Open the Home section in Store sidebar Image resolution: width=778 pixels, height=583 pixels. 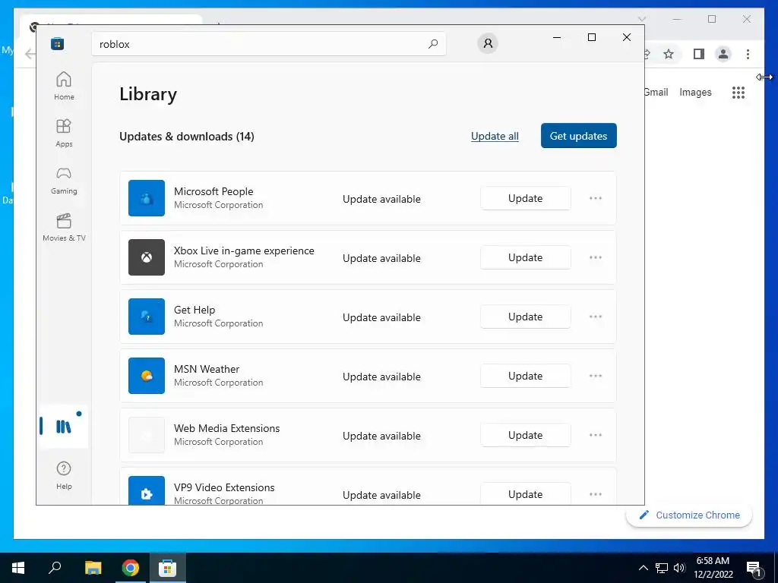[x=64, y=86]
